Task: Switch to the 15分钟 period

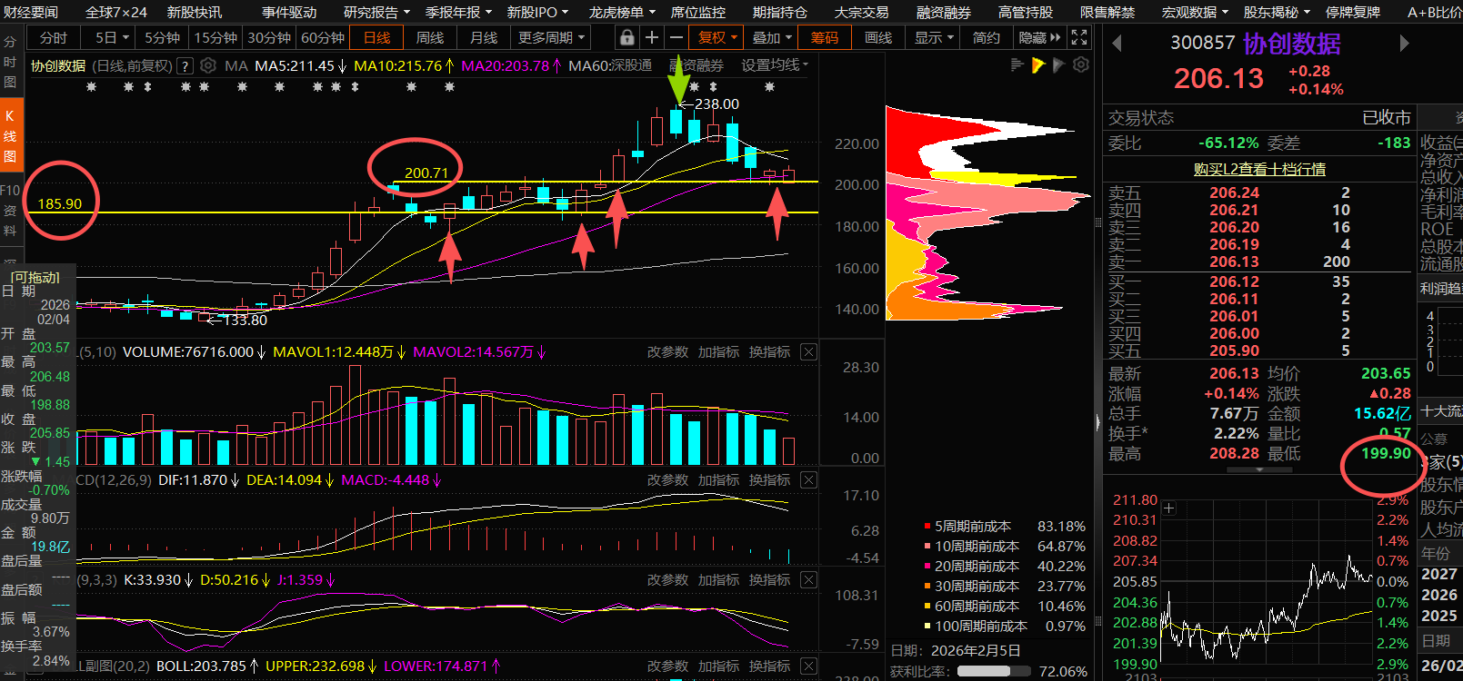Action: (x=215, y=37)
